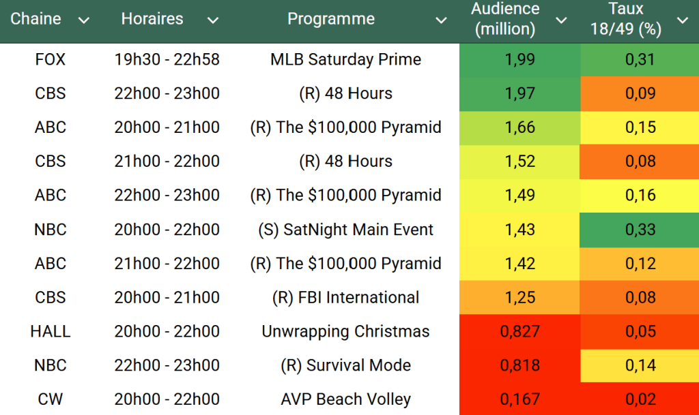Expand the Horaires column dropdown arrow
The width and height of the screenshot is (699, 415).
tap(213, 20)
